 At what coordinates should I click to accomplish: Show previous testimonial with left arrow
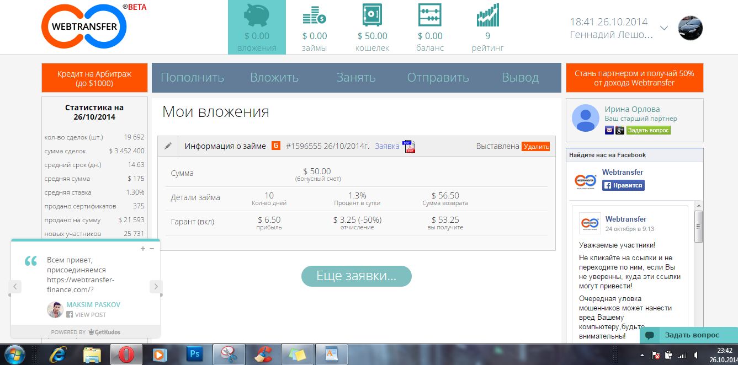click(x=16, y=287)
